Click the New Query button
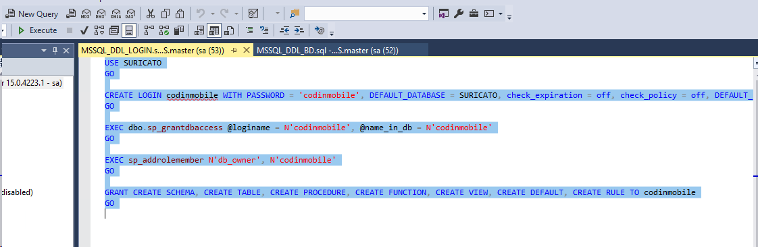This screenshot has width=758, height=247. point(32,14)
